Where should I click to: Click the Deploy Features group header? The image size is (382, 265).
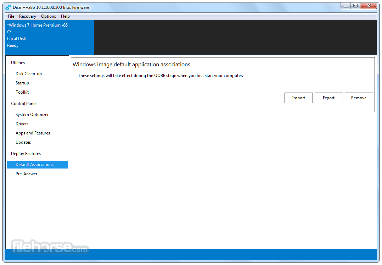pyautogui.click(x=26, y=154)
